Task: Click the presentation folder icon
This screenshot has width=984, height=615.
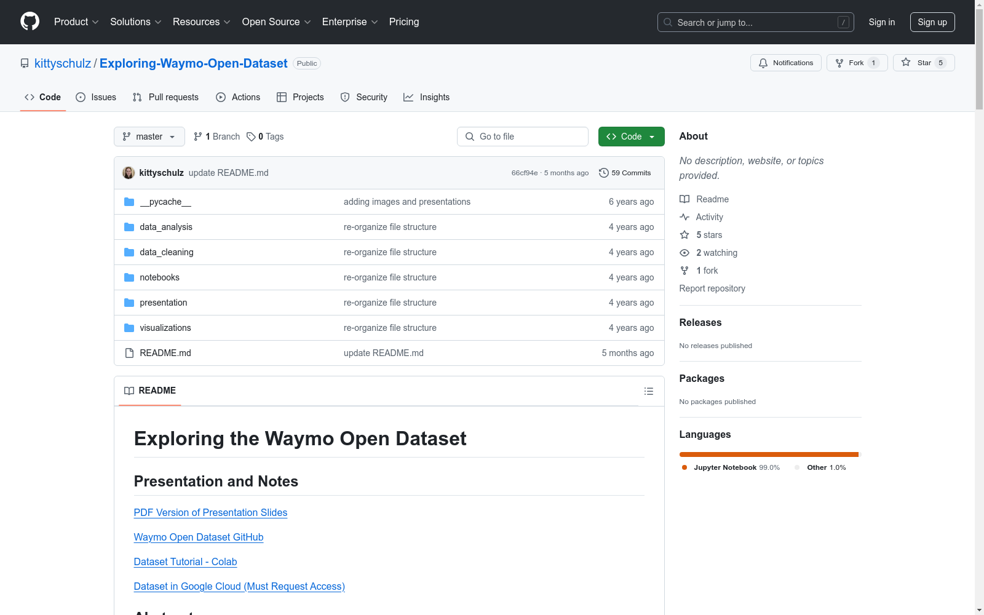Action: (x=129, y=303)
